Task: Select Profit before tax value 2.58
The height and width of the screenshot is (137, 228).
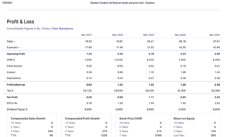Action: point(217,85)
